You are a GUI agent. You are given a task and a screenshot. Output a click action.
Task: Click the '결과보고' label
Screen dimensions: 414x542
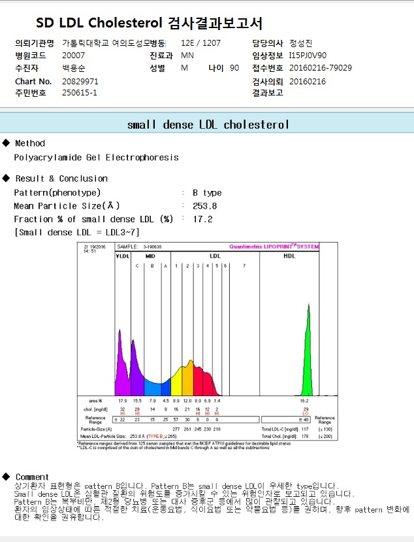tap(268, 93)
